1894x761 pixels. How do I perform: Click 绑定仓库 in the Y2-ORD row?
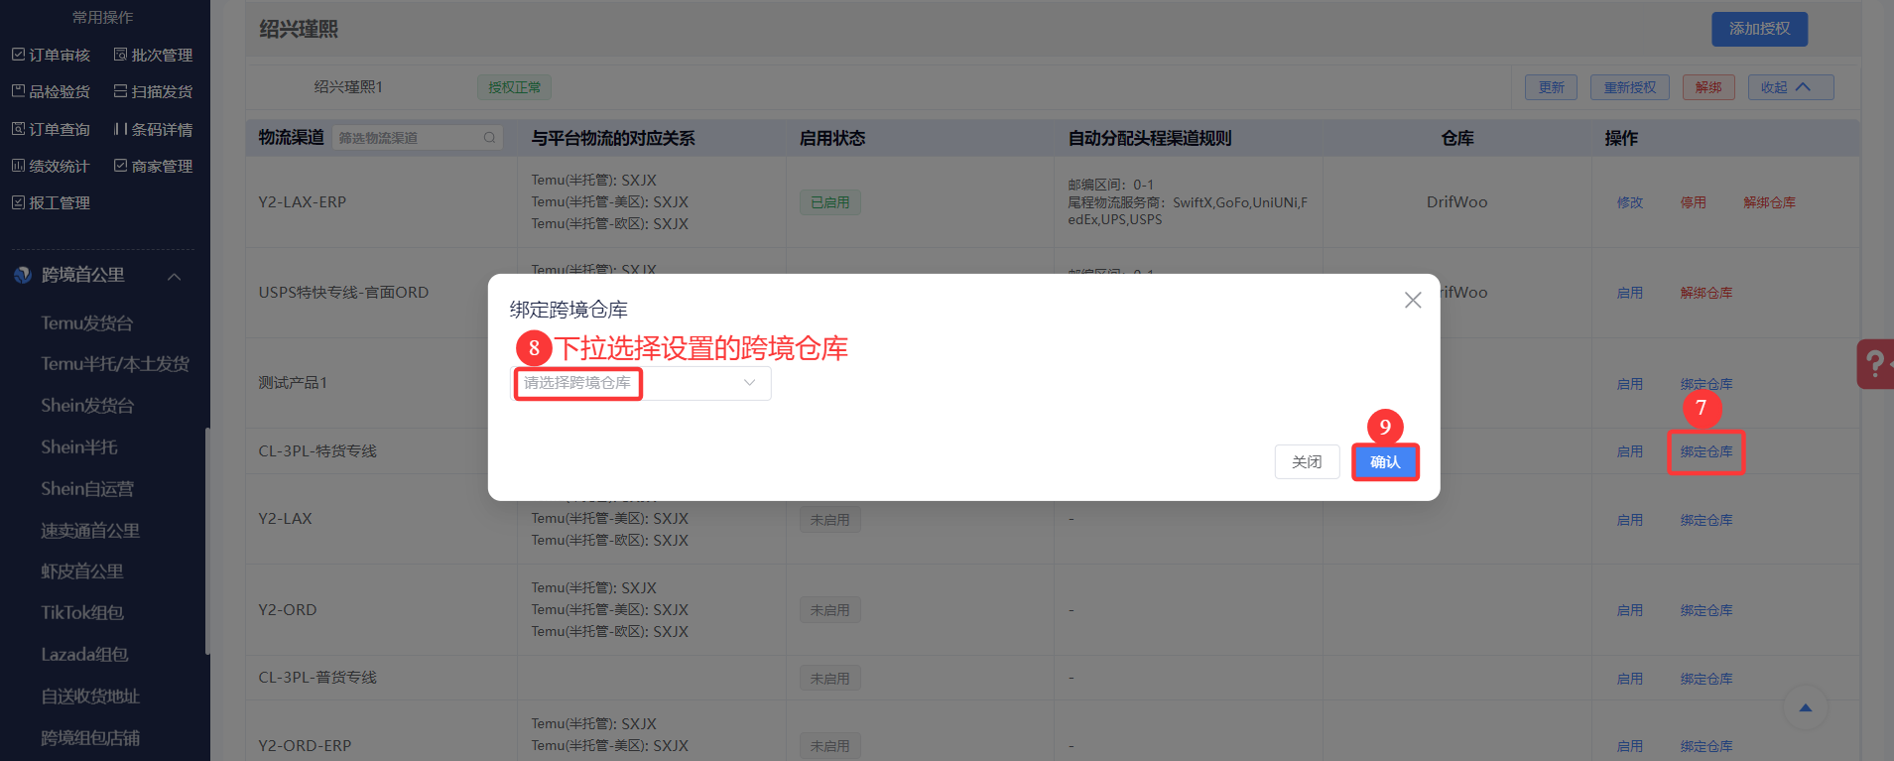[x=1706, y=610]
